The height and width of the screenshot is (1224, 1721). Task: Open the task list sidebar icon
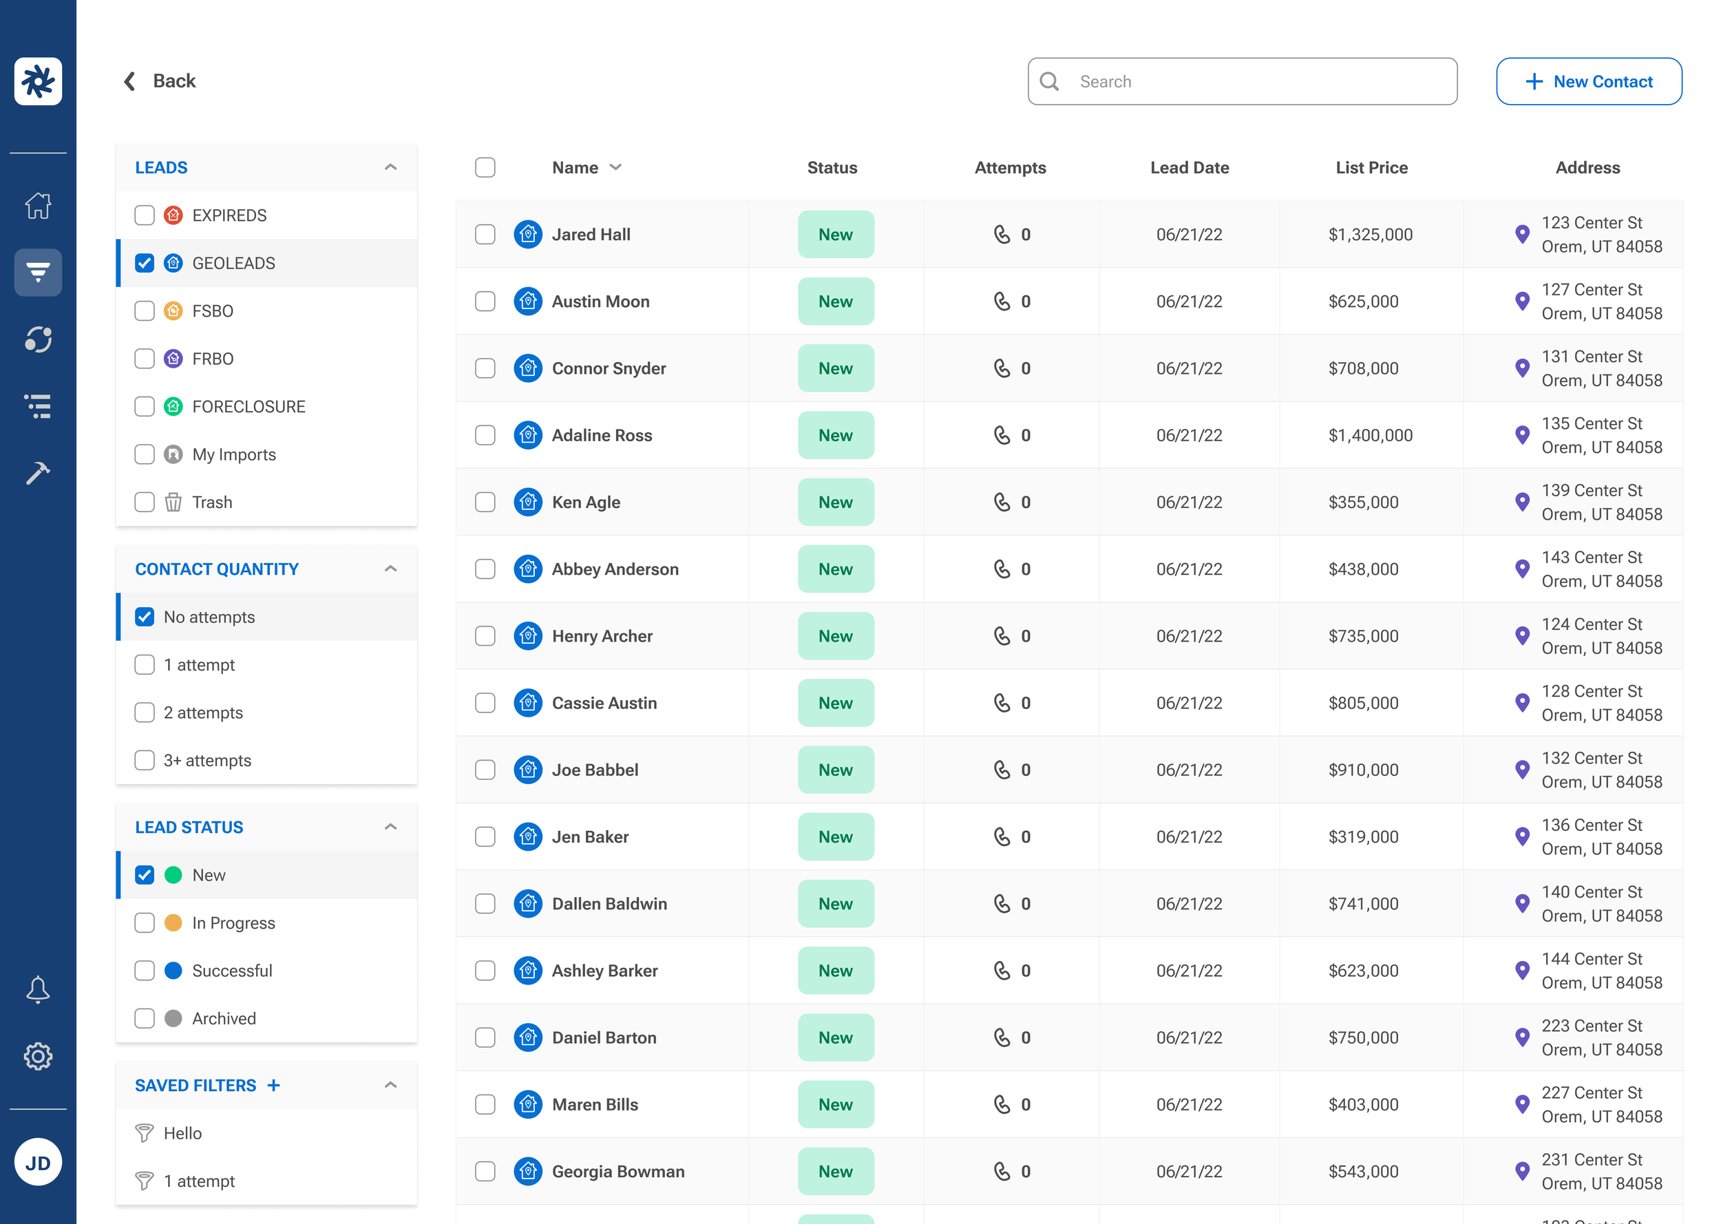click(38, 406)
